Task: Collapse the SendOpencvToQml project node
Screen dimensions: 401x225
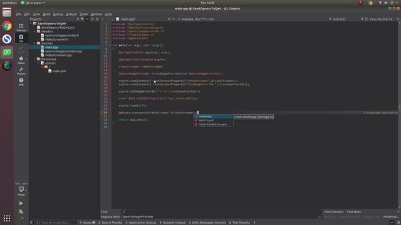Action: (x=31, y=24)
